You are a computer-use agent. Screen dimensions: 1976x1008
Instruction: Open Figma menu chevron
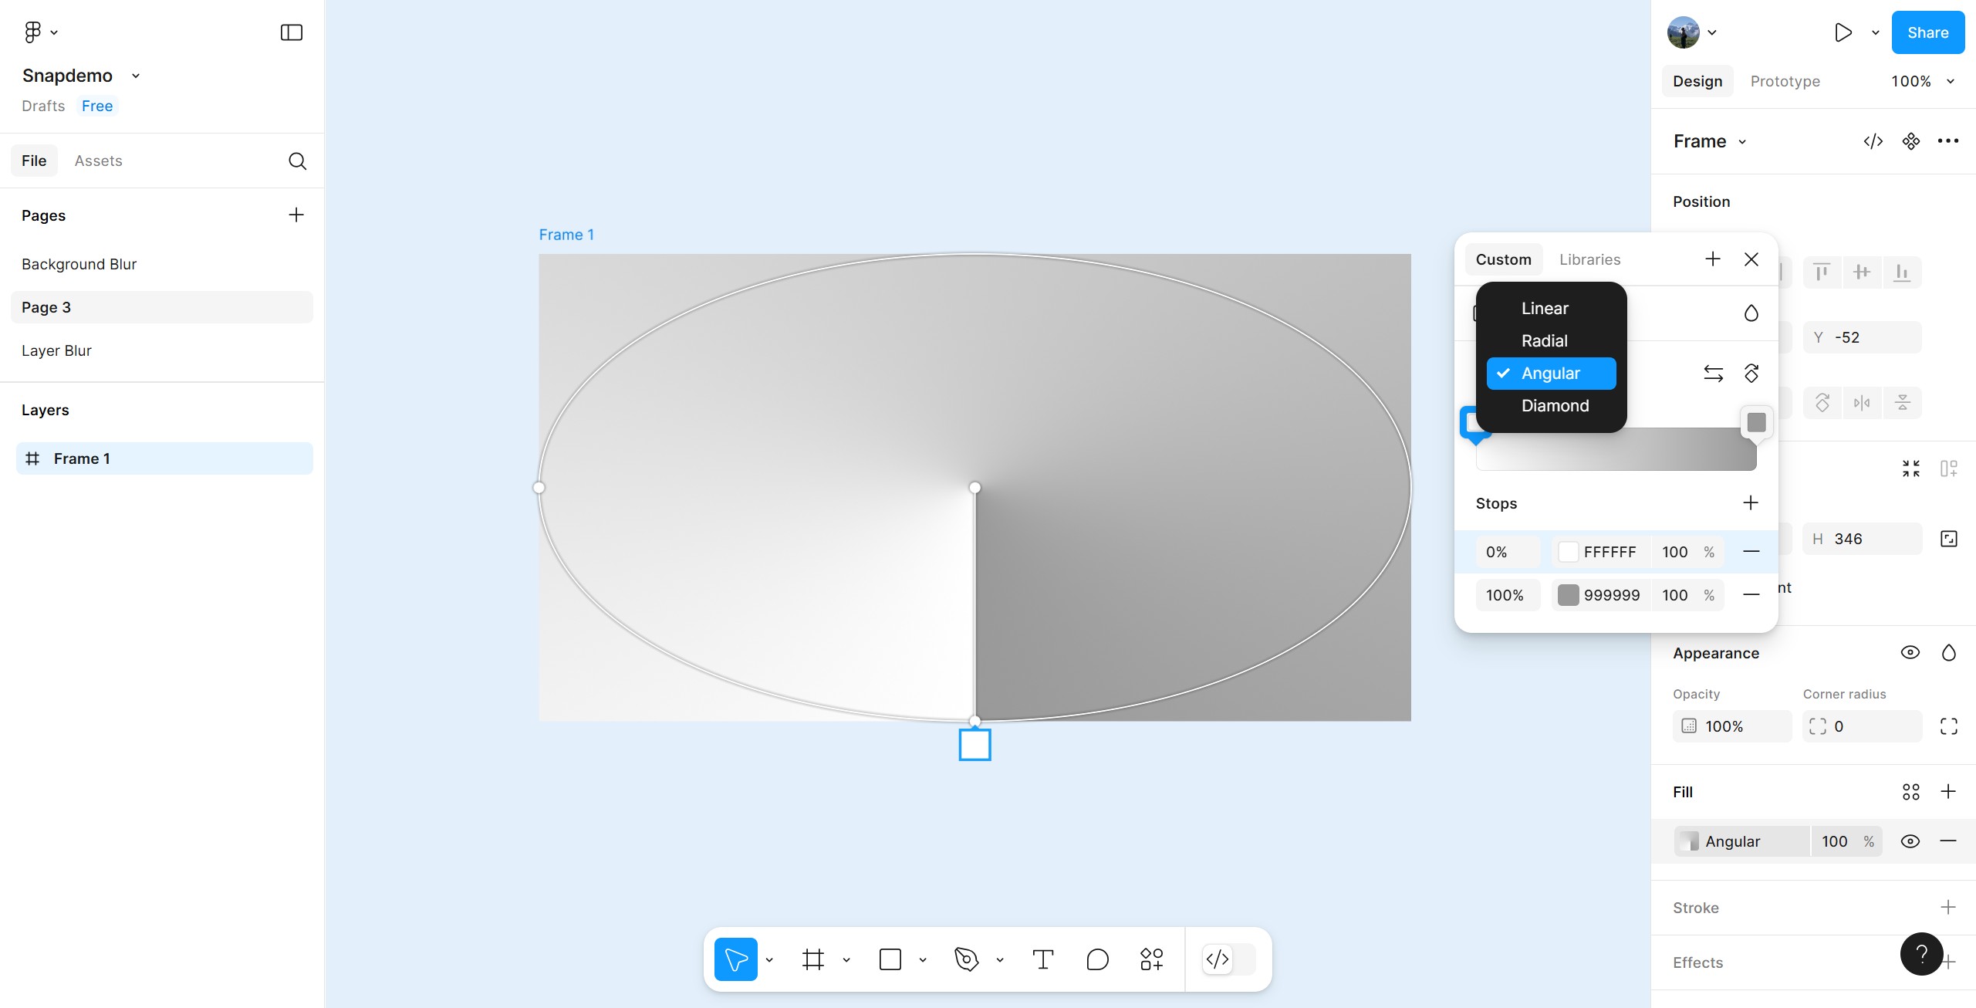(54, 32)
